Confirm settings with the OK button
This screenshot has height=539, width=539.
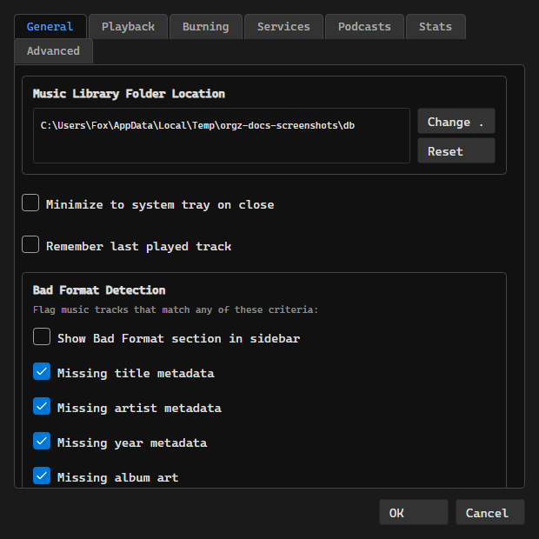[x=414, y=512]
